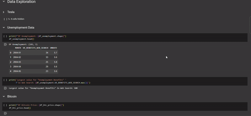Collapse the Unemployment Data section chevron
251x116 pixels.
coord(4,28)
